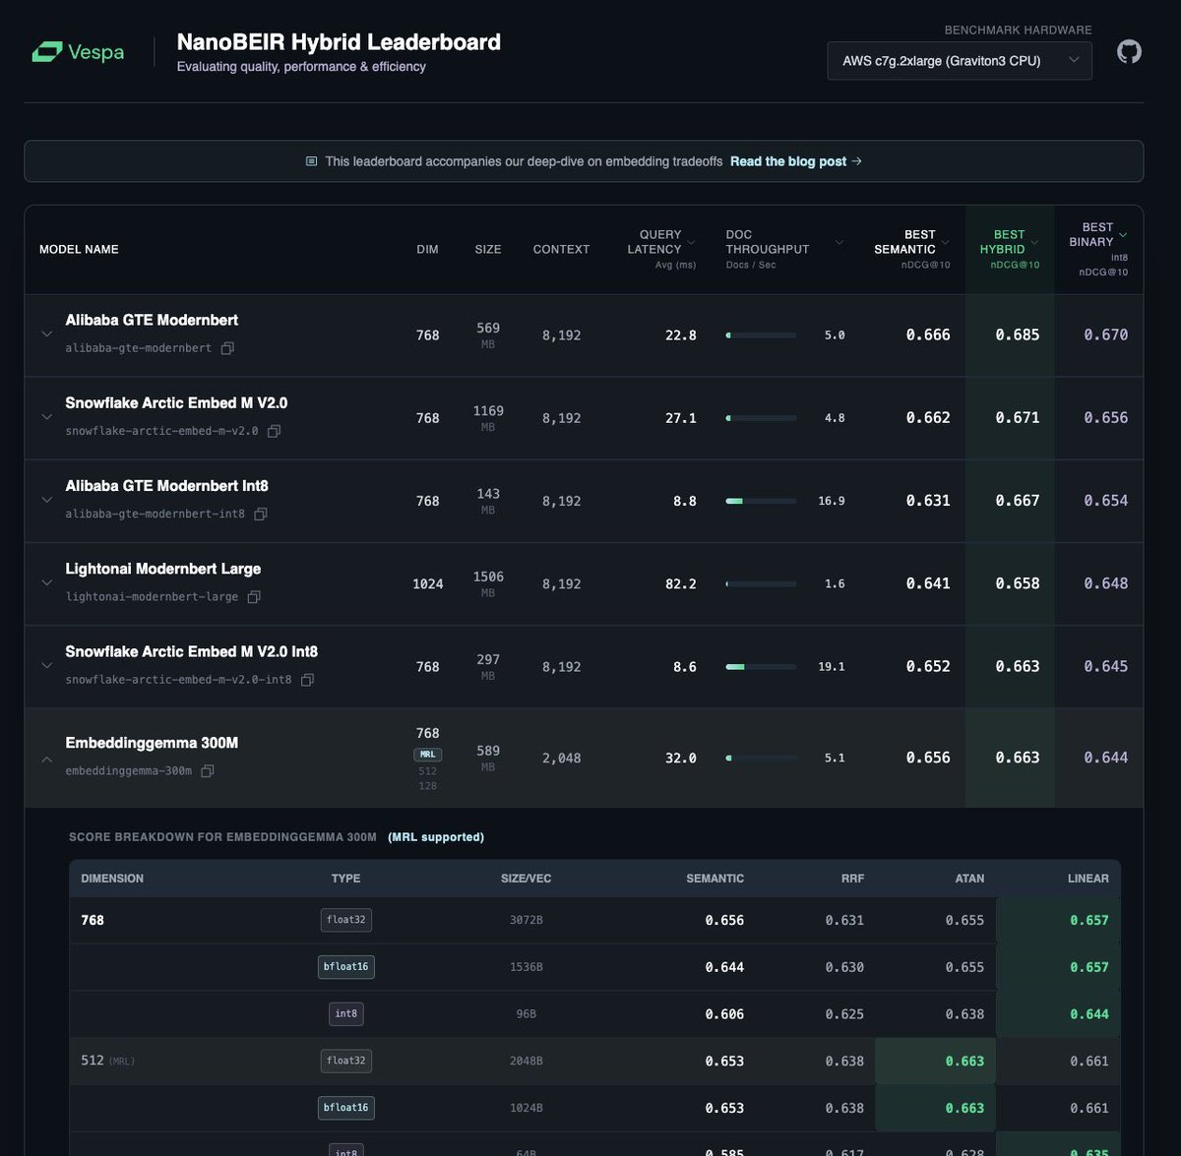Image resolution: width=1181 pixels, height=1156 pixels.
Task: Copy the snowflake-arctic-embed-m-v2.0 model ID
Action: [x=275, y=431]
